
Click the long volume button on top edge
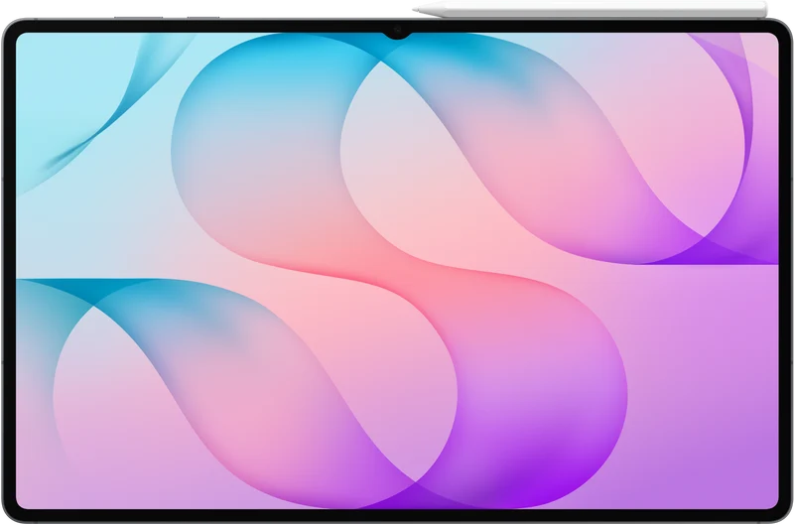pyautogui.click(x=138, y=18)
